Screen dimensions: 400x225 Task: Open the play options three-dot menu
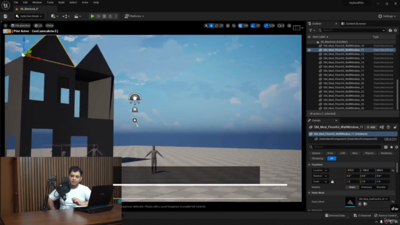click(x=116, y=16)
